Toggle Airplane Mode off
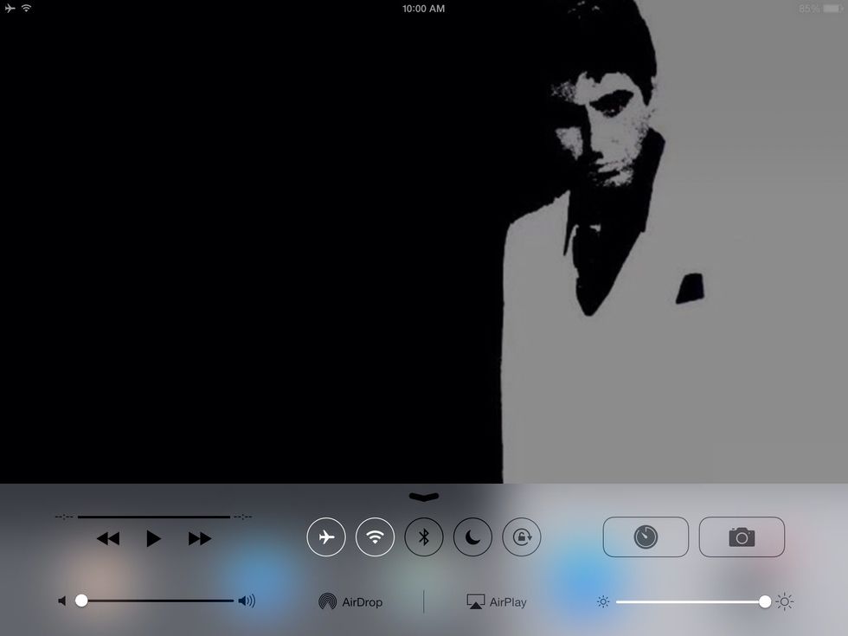848x636 pixels. click(x=326, y=536)
